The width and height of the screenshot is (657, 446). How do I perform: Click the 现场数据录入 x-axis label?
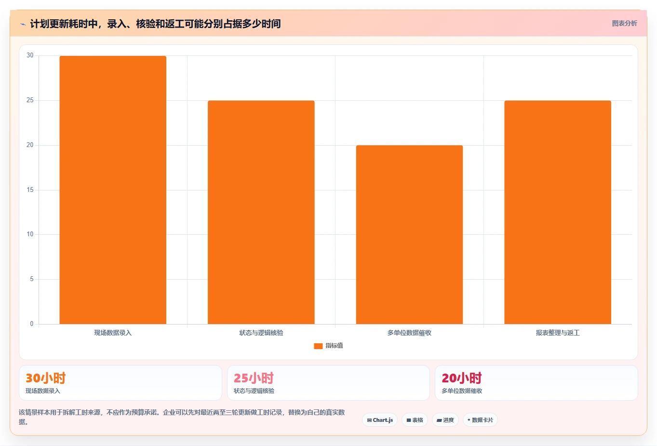113,333
